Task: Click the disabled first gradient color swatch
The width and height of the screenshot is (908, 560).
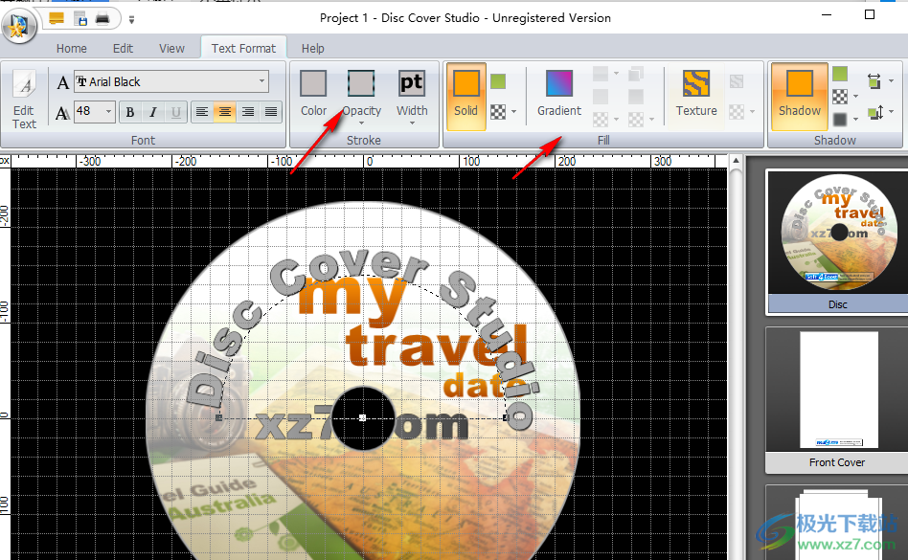Action: coord(601,74)
